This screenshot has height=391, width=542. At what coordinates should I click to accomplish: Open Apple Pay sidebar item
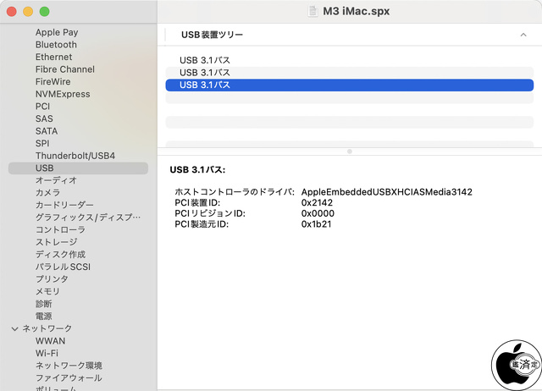point(56,32)
